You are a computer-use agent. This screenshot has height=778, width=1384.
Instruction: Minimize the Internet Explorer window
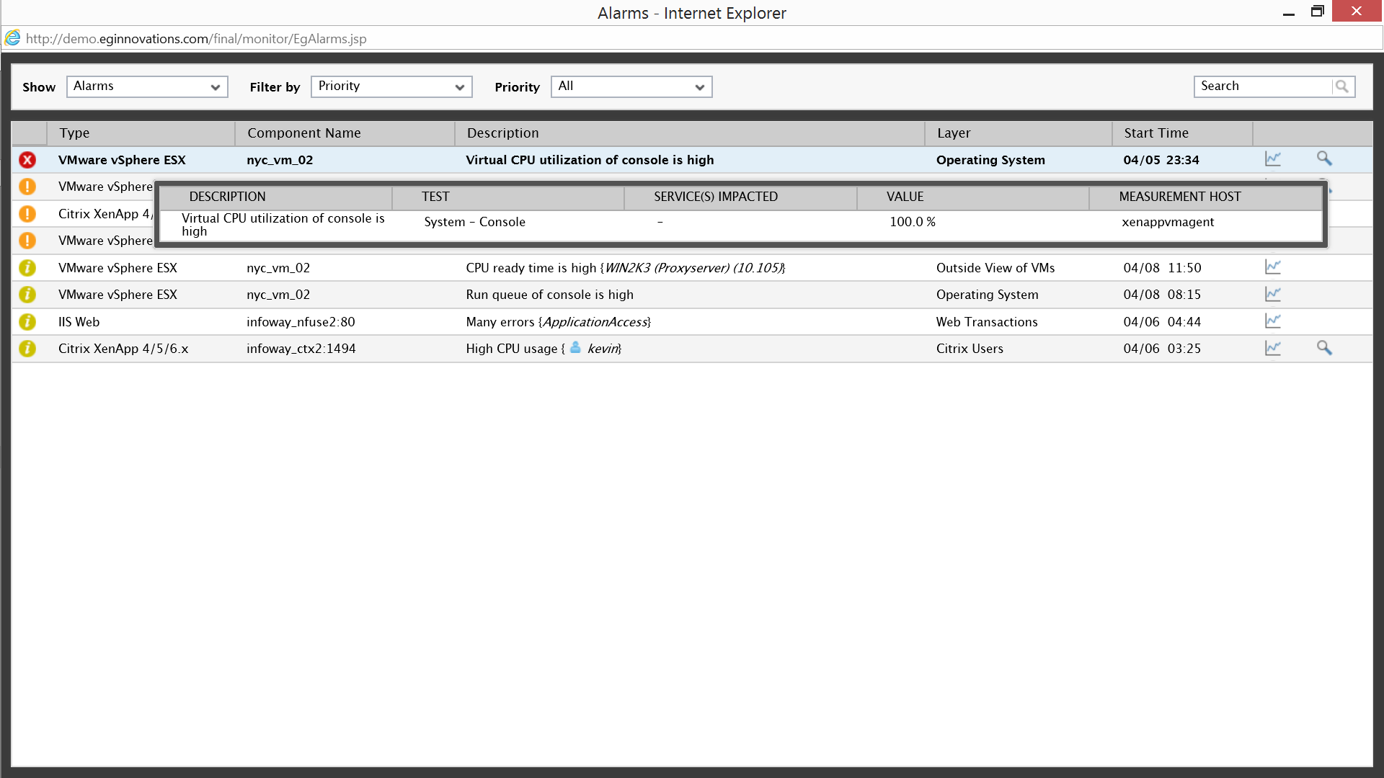(1289, 12)
